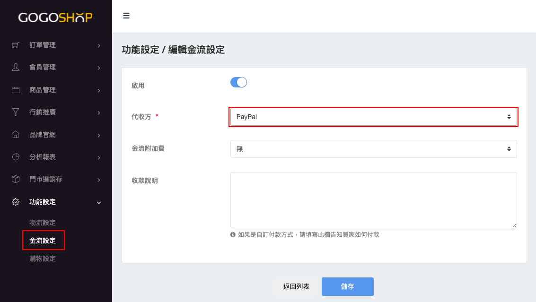Image resolution: width=536 pixels, height=302 pixels.
Task: Expand 品牌官網 chevron arrow
Action: click(99, 135)
